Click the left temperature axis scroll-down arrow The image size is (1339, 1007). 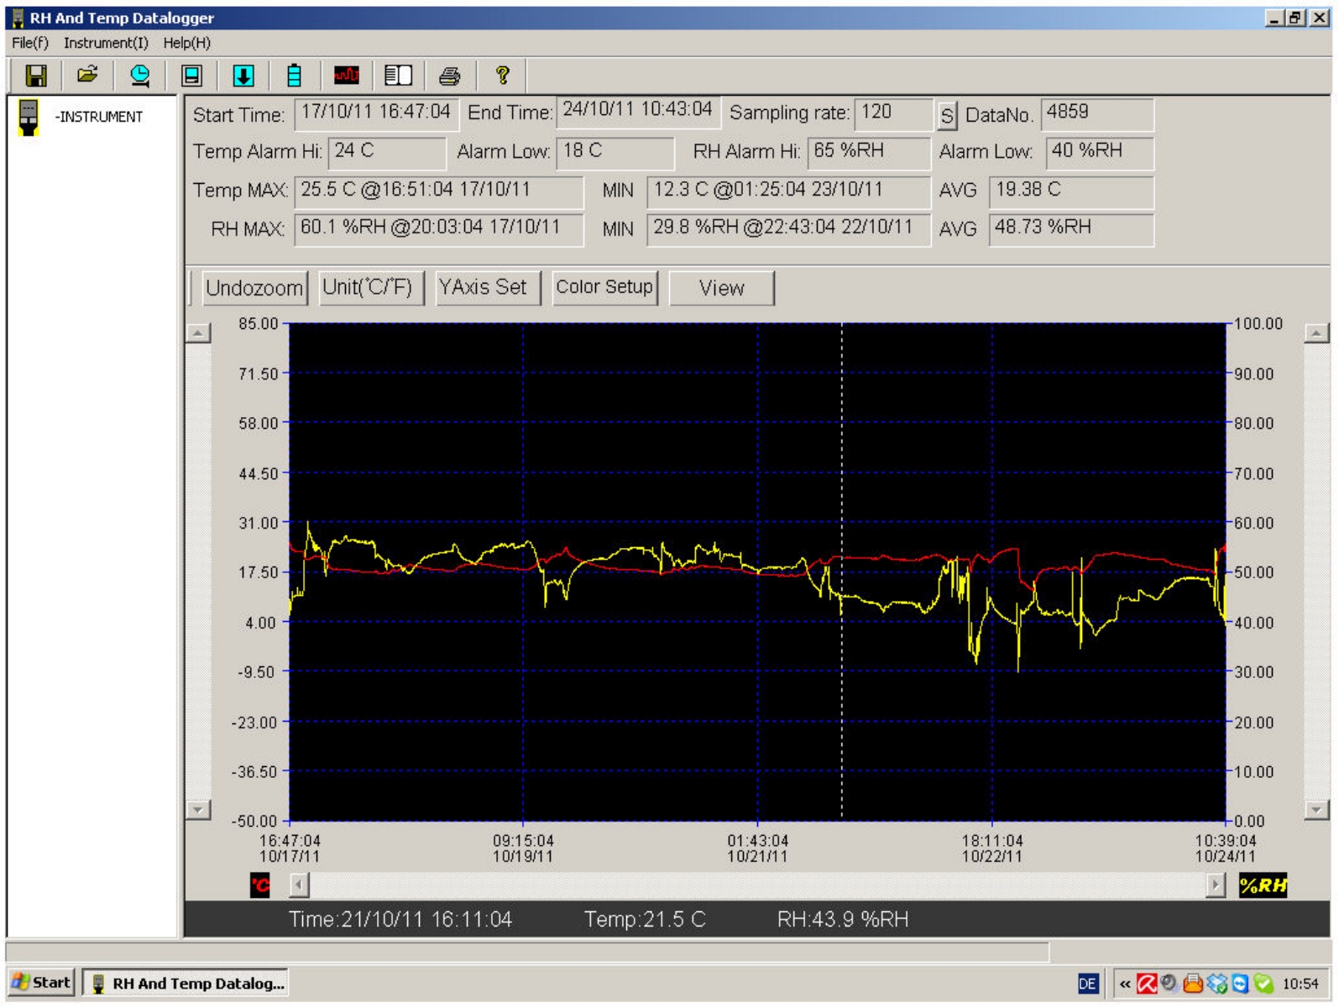click(197, 810)
